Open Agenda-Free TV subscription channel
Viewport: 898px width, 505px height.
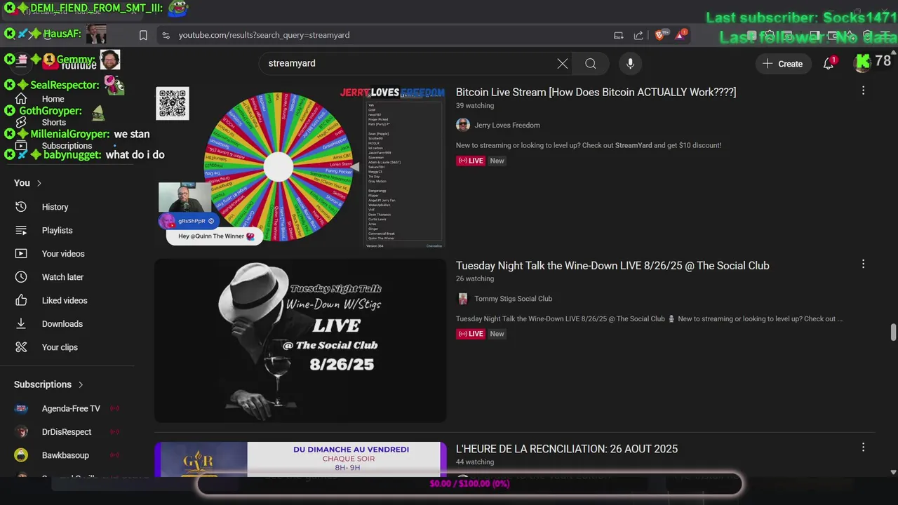(x=70, y=408)
